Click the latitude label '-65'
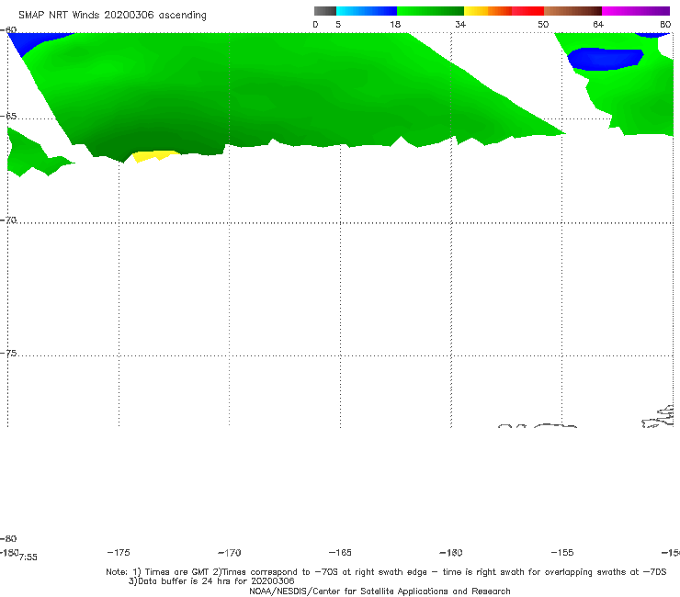680x597 pixels. (8, 117)
